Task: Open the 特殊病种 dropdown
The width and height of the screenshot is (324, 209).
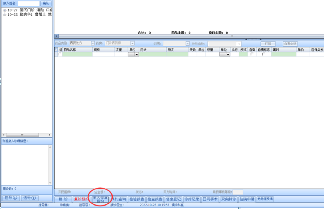Action: coord(239,44)
